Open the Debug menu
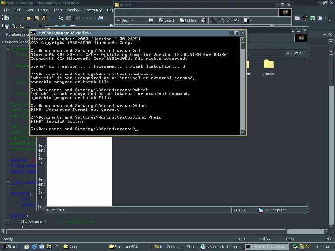335x251 pixels. click(43, 10)
